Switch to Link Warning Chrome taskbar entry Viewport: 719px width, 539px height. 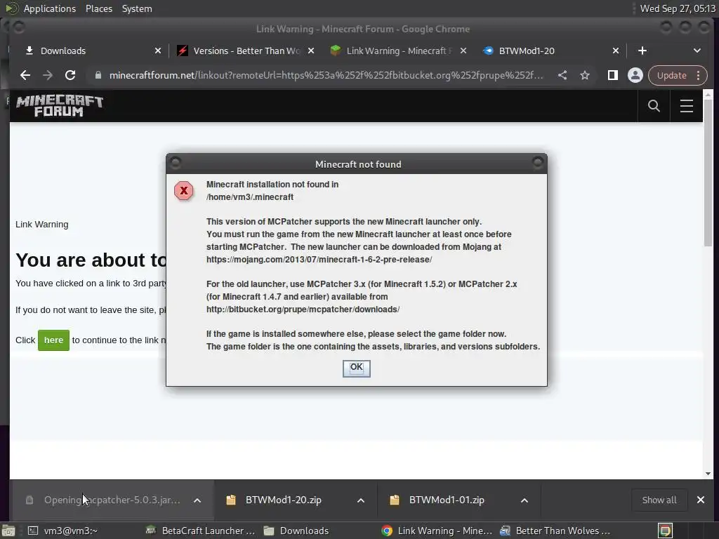point(436,531)
